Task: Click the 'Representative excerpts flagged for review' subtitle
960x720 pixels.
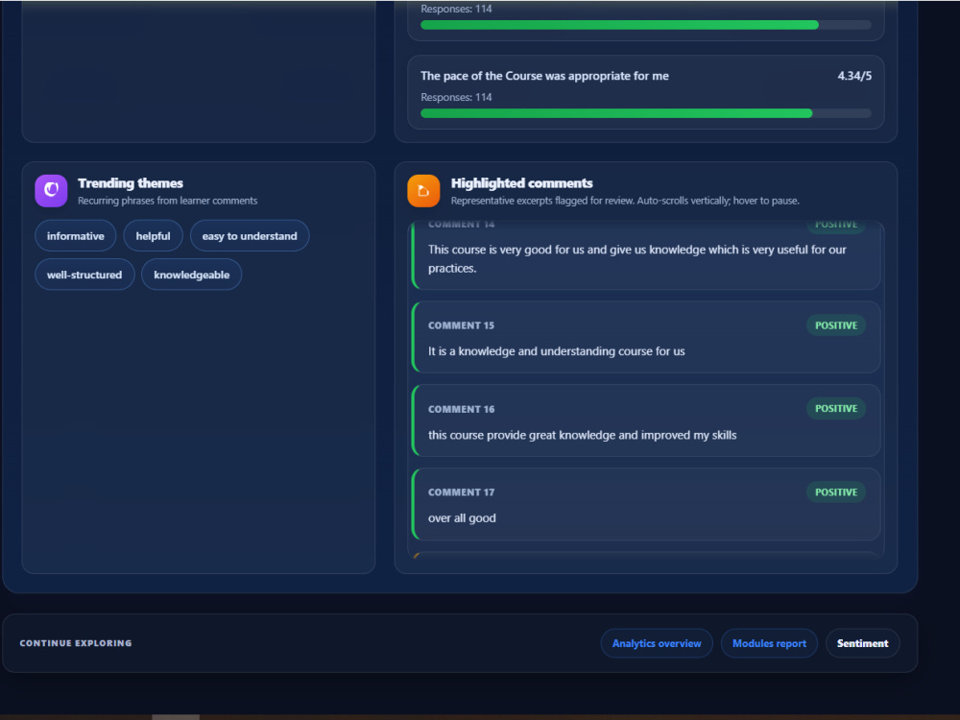Action: 625,201
